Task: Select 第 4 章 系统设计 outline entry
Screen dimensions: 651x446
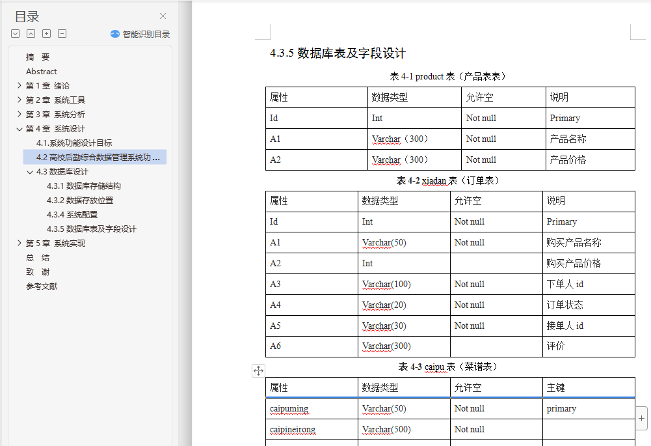Action: tap(55, 129)
